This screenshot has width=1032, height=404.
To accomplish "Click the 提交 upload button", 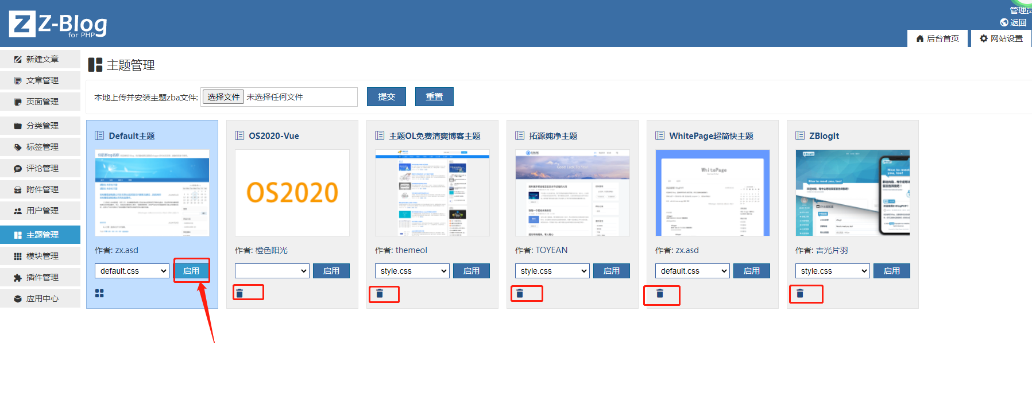I will pyautogui.click(x=386, y=97).
